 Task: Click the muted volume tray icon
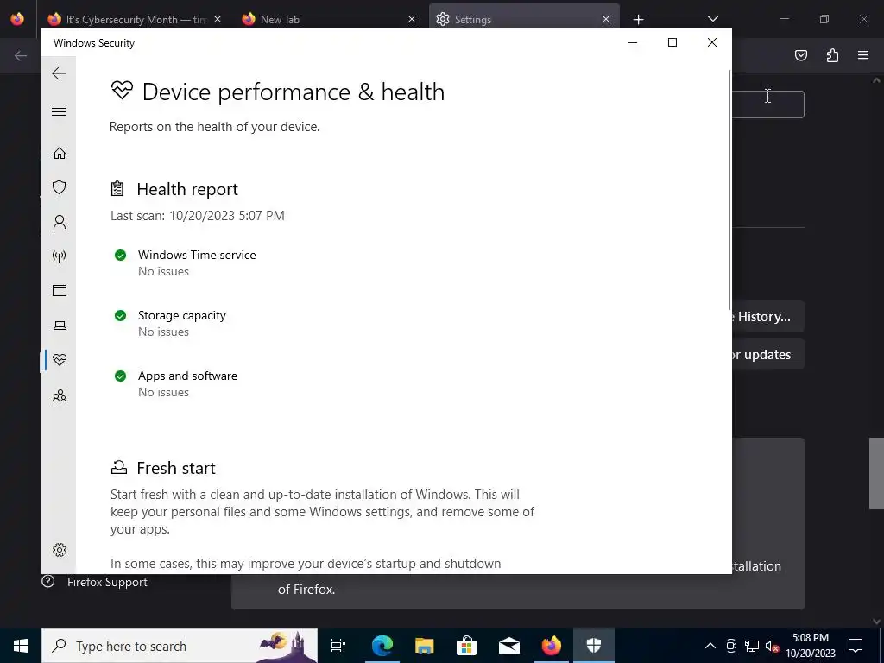pyautogui.click(x=772, y=646)
